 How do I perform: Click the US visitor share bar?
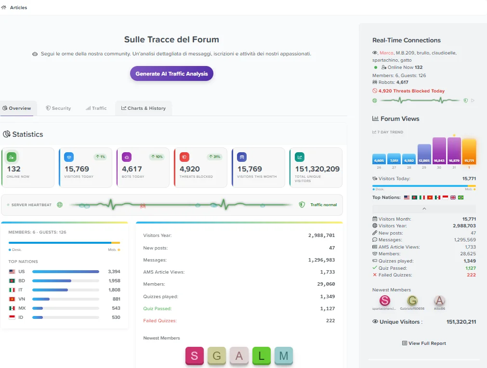pyautogui.click(x=66, y=272)
